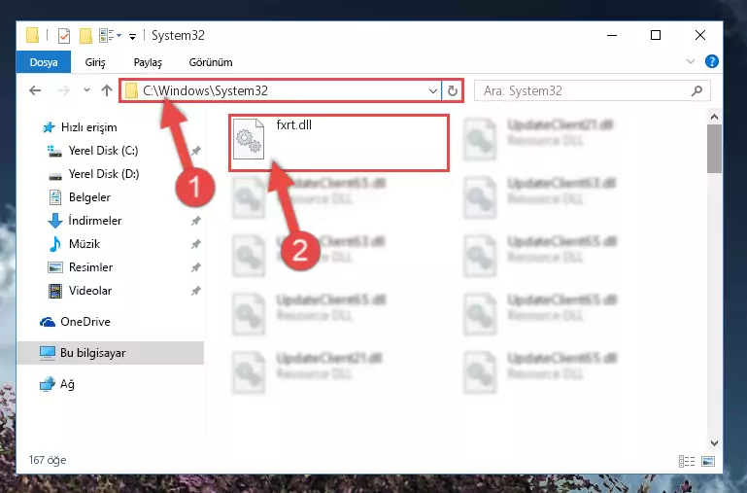Image resolution: width=747 pixels, height=493 pixels.
Task: Click pin icon next to Resimler
Action: pyautogui.click(x=196, y=267)
